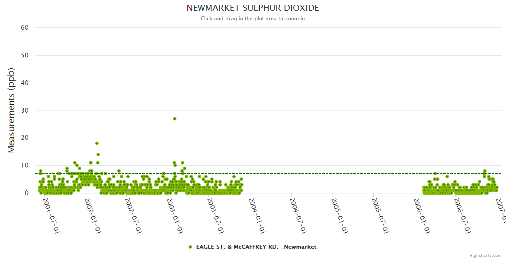Click the Measurements (ppb) axis title
Viewport: 506px width, 259px height.
pyautogui.click(x=12, y=110)
